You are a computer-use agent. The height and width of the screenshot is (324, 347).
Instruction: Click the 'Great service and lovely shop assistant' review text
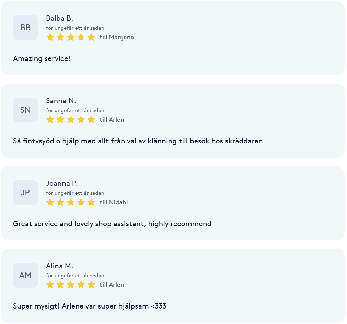[112, 224]
